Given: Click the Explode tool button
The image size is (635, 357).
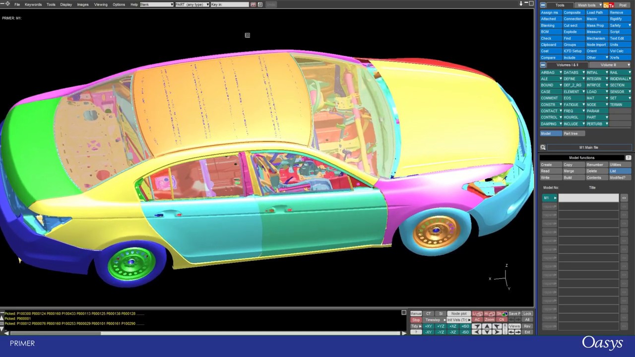Looking at the screenshot, I should (x=573, y=32).
